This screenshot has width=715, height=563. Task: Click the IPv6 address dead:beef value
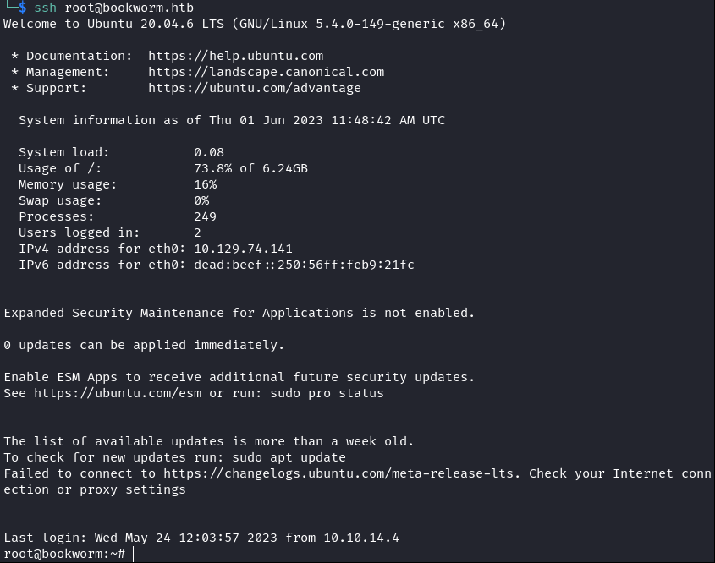(304, 265)
